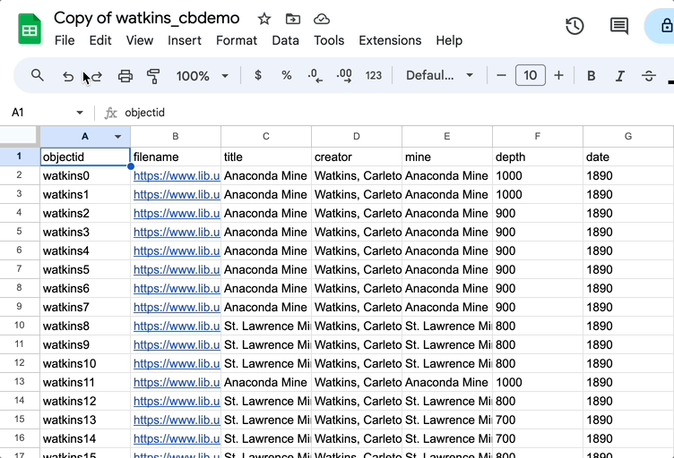Select column F header
The width and height of the screenshot is (674, 458).
(x=537, y=136)
